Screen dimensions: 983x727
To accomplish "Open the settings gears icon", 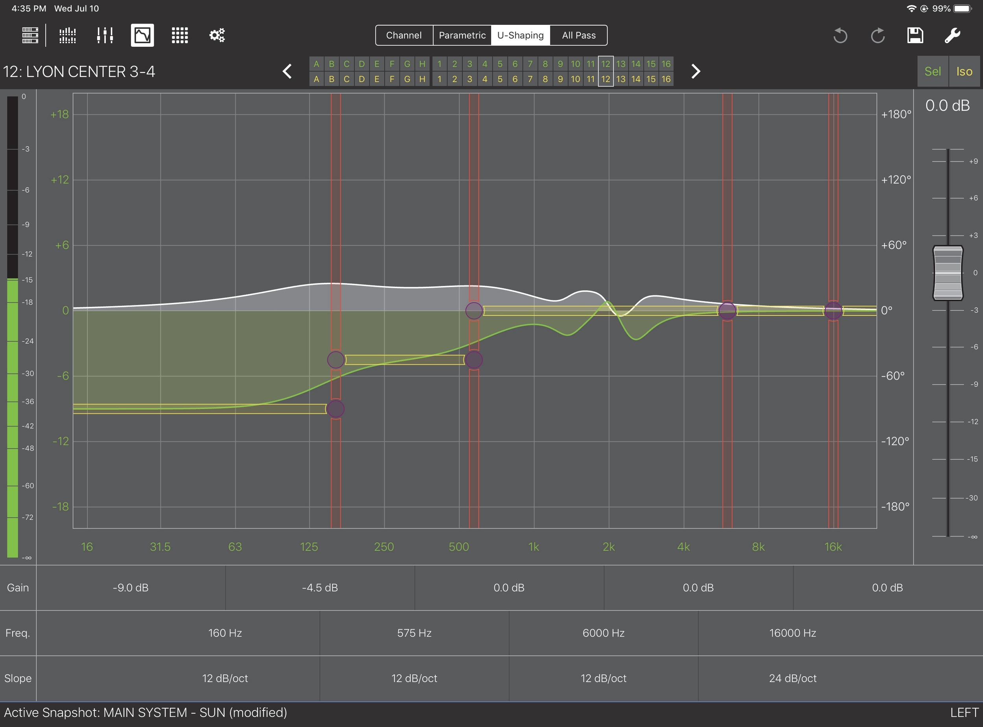I will click(x=217, y=35).
